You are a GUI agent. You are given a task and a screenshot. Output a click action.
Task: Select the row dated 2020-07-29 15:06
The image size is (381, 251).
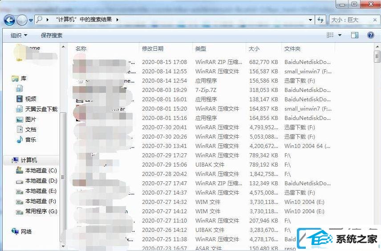pyautogui.click(x=203, y=165)
